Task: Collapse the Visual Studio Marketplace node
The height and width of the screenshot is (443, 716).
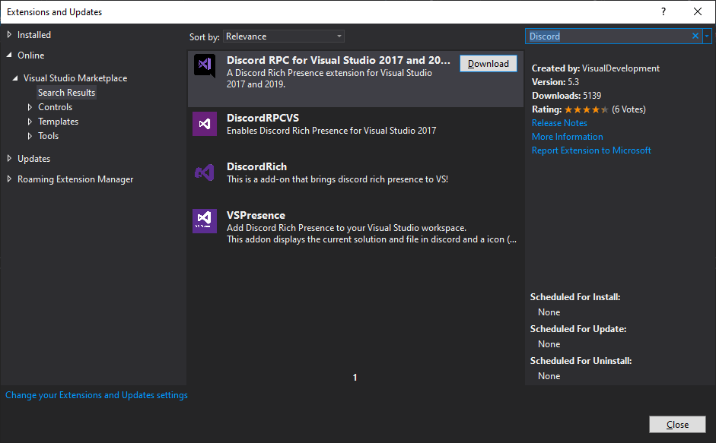Action: pyautogui.click(x=15, y=78)
